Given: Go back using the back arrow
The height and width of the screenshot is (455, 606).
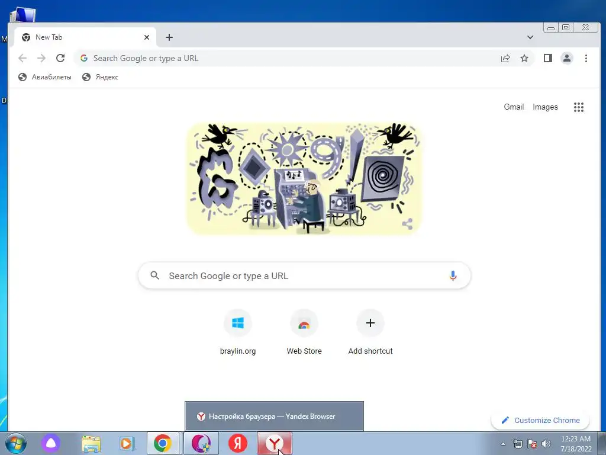Looking at the screenshot, I should coord(22,59).
